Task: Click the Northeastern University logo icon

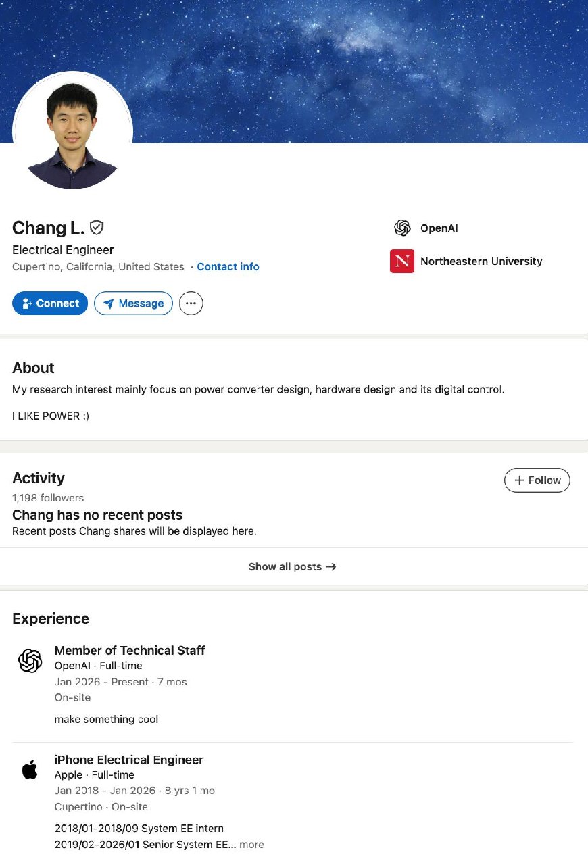Action: click(x=402, y=261)
